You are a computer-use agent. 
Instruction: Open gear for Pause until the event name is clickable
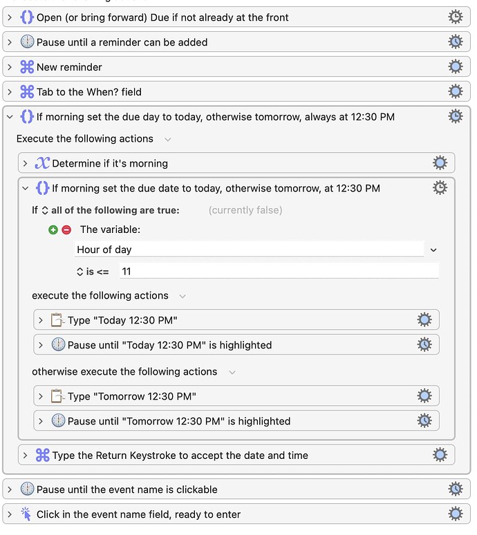coord(455,489)
